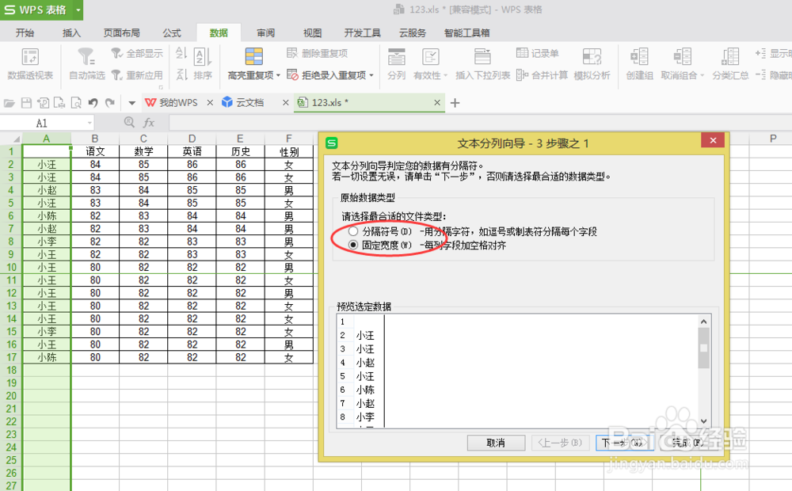The image size is (792, 491).
Task: Open the 开始 (Home) ribbon tab
Action: (x=25, y=32)
